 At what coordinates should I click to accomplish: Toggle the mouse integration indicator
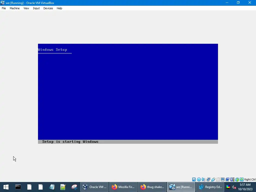237,179
